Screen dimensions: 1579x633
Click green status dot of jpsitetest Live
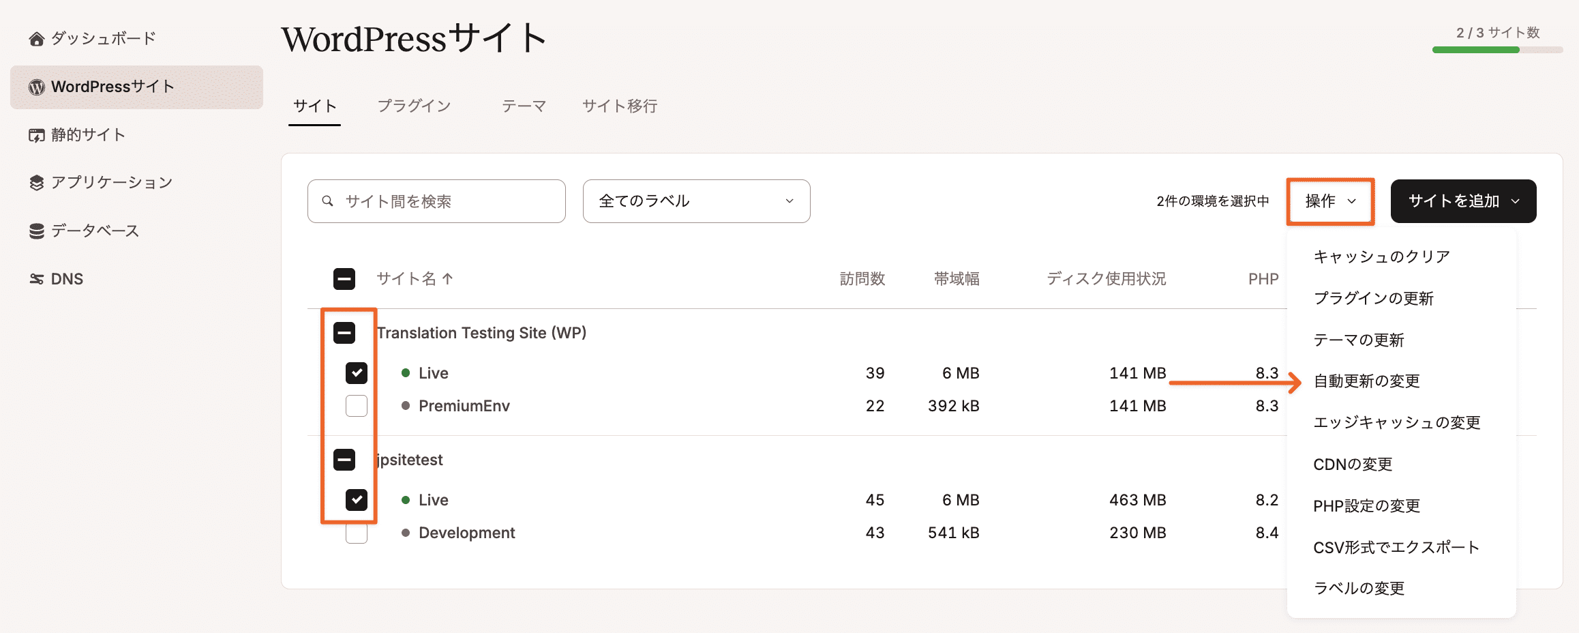406,500
